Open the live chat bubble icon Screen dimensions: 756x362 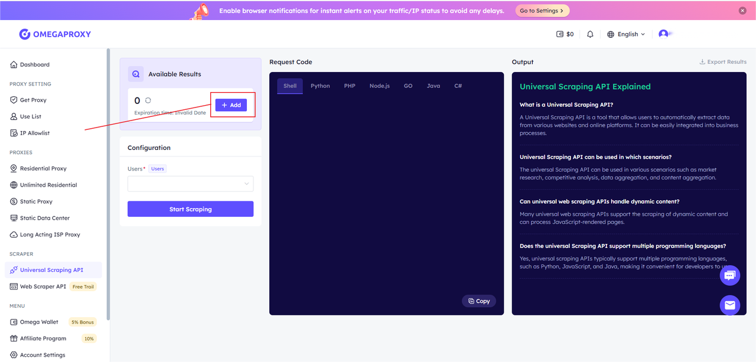click(x=729, y=275)
